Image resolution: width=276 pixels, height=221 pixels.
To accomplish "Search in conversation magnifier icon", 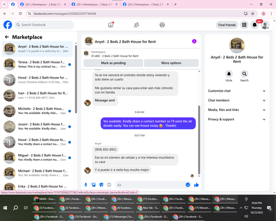I will (245, 74).
